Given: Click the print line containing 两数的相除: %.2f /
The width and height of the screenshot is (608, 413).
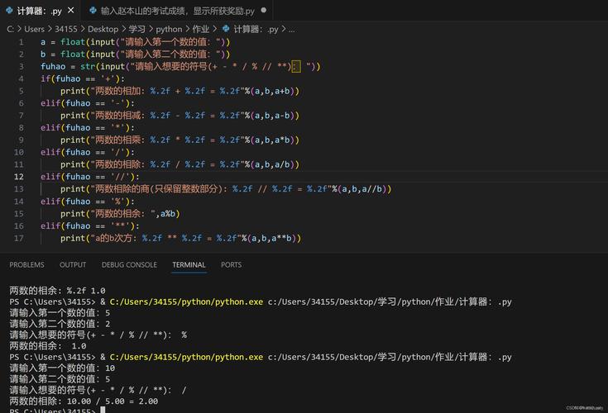Looking at the screenshot, I should point(180,164).
